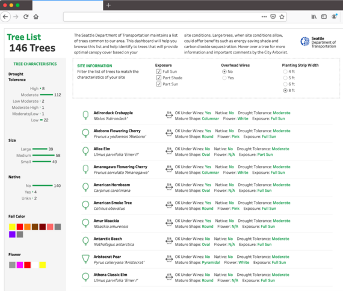Choose 6 ft planting strip width

click(x=285, y=84)
